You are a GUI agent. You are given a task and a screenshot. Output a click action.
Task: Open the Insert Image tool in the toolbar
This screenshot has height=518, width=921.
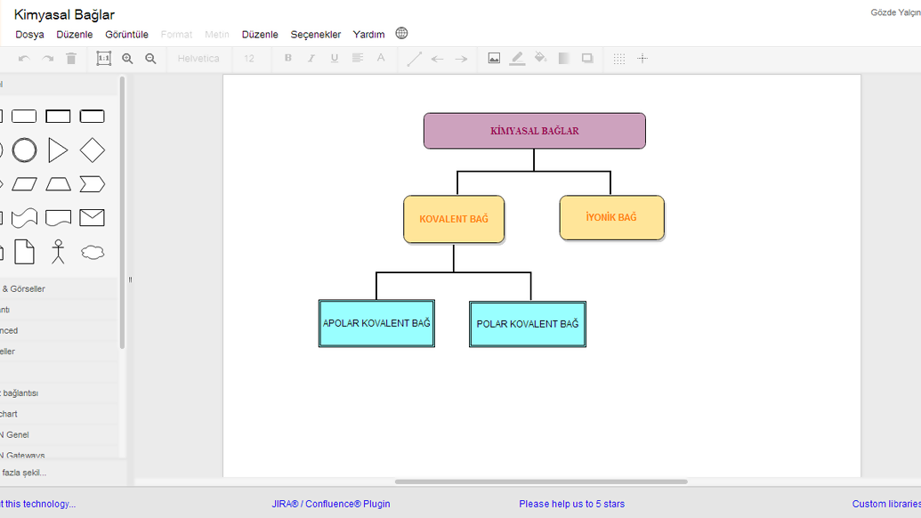click(494, 58)
